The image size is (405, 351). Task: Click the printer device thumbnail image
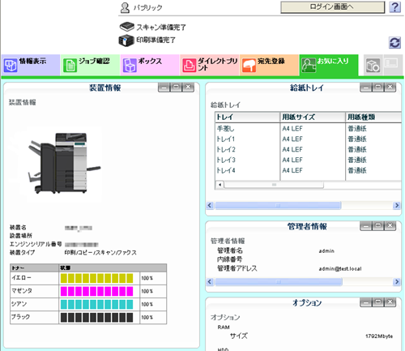(x=64, y=163)
